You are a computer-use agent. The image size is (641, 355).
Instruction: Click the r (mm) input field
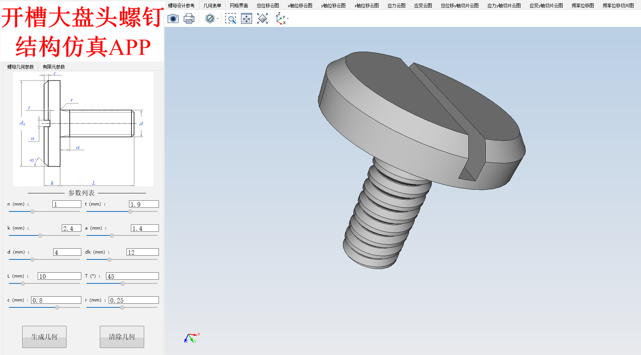[x=134, y=300]
